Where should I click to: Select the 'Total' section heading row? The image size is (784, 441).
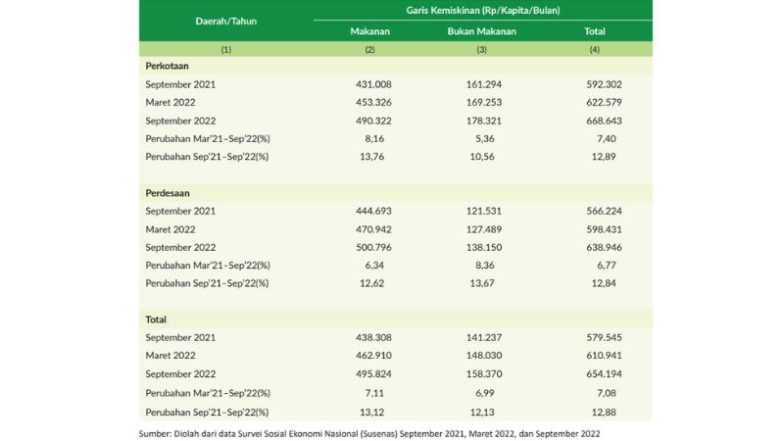click(x=396, y=319)
